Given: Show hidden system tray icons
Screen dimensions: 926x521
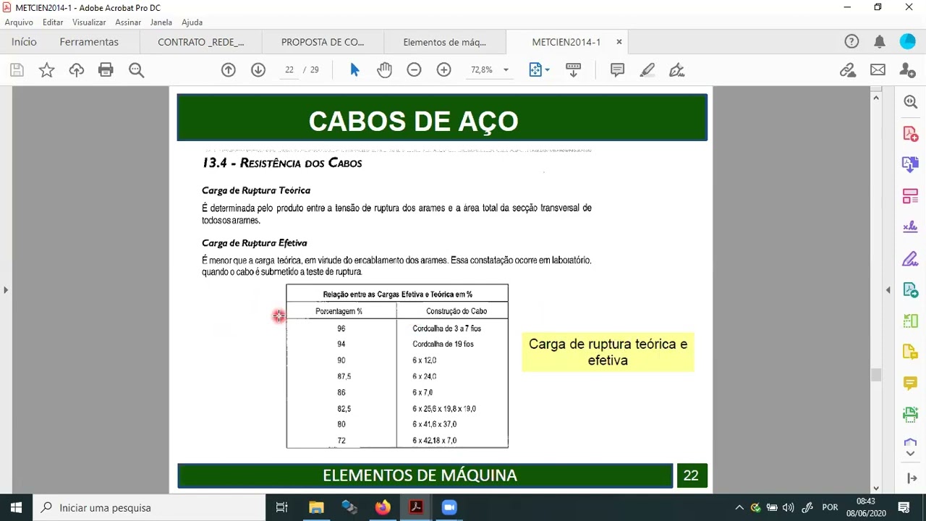Looking at the screenshot, I should [739, 507].
